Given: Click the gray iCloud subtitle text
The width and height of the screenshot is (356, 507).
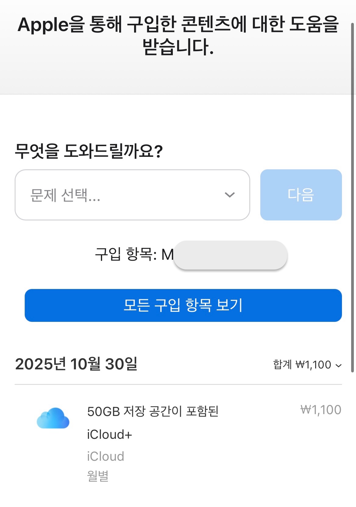Looking at the screenshot, I should [x=105, y=456].
